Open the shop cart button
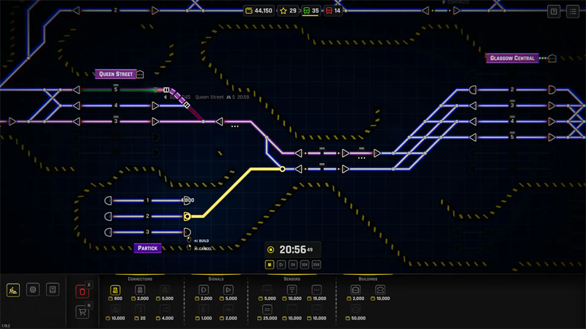The image size is (586, 329). pos(82,312)
